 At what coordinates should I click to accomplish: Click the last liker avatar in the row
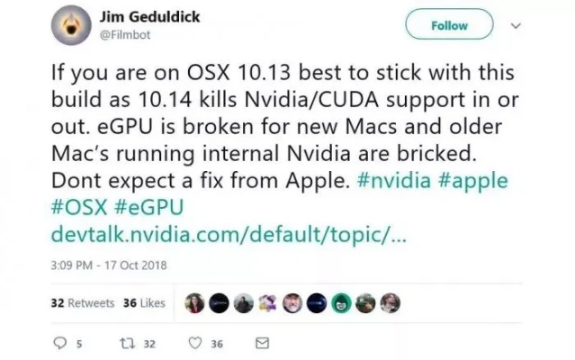point(391,303)
